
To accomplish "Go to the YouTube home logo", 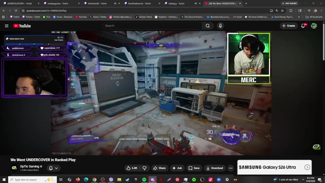I will 22,26.
